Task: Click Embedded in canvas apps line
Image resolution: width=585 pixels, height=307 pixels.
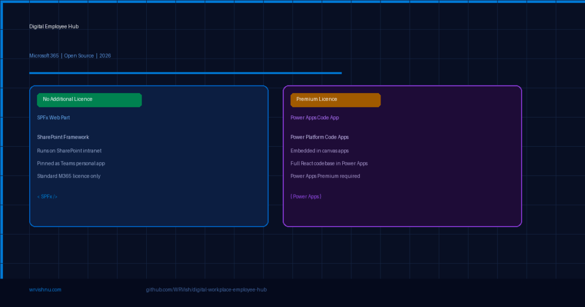Action: click(x=319, y=151)
